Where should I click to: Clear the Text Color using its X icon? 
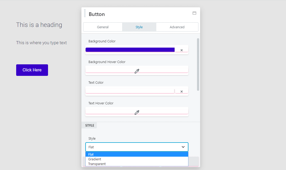pyautogui.click(x=181, y=91)
